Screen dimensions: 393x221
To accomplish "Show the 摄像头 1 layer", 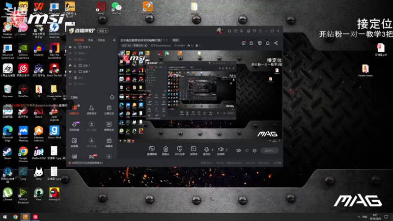I will [70, 54].
